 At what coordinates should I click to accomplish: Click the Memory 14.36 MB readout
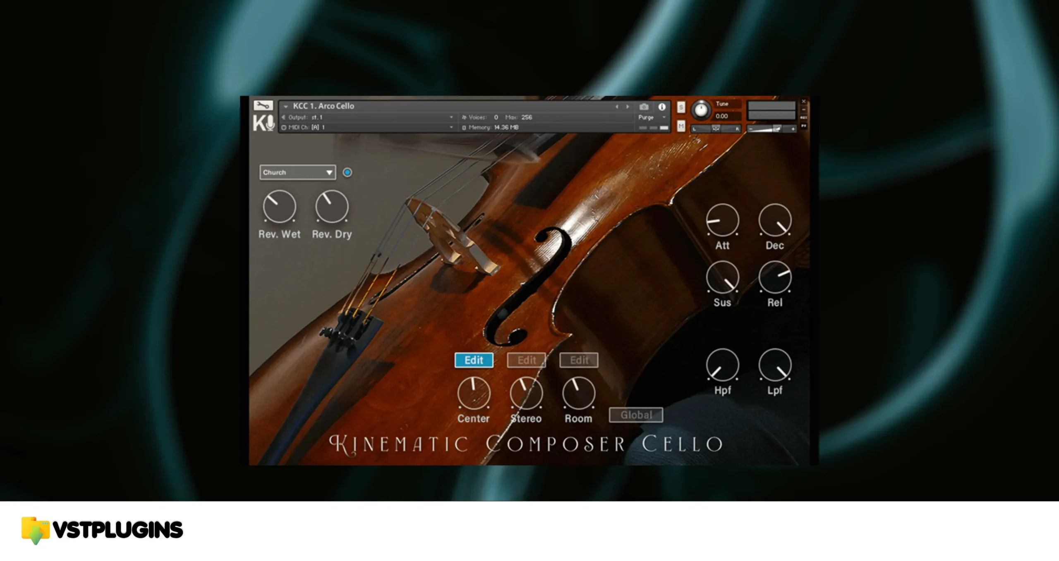506,128
